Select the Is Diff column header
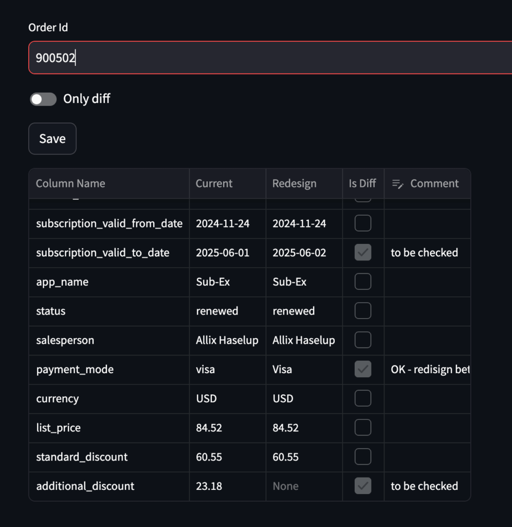 coord(363,184)
